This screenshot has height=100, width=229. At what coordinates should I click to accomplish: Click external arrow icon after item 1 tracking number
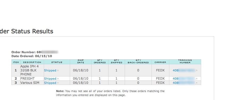[x=196, y=71]
